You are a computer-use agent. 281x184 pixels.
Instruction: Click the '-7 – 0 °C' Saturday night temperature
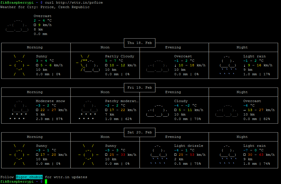click(253, 150)
